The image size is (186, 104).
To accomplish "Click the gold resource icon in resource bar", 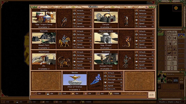I will (110, 94).
